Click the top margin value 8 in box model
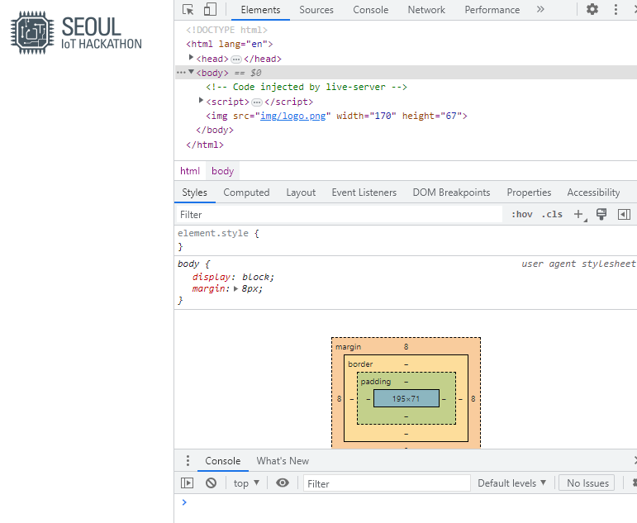Viewport: 637px width, 523px height. tap(406, 347)
